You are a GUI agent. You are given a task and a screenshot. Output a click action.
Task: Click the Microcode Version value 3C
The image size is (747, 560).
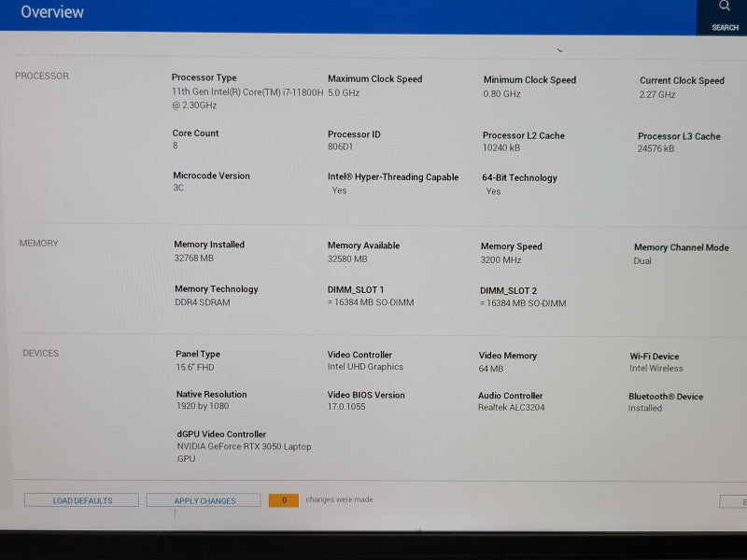(x=178, y=188)
